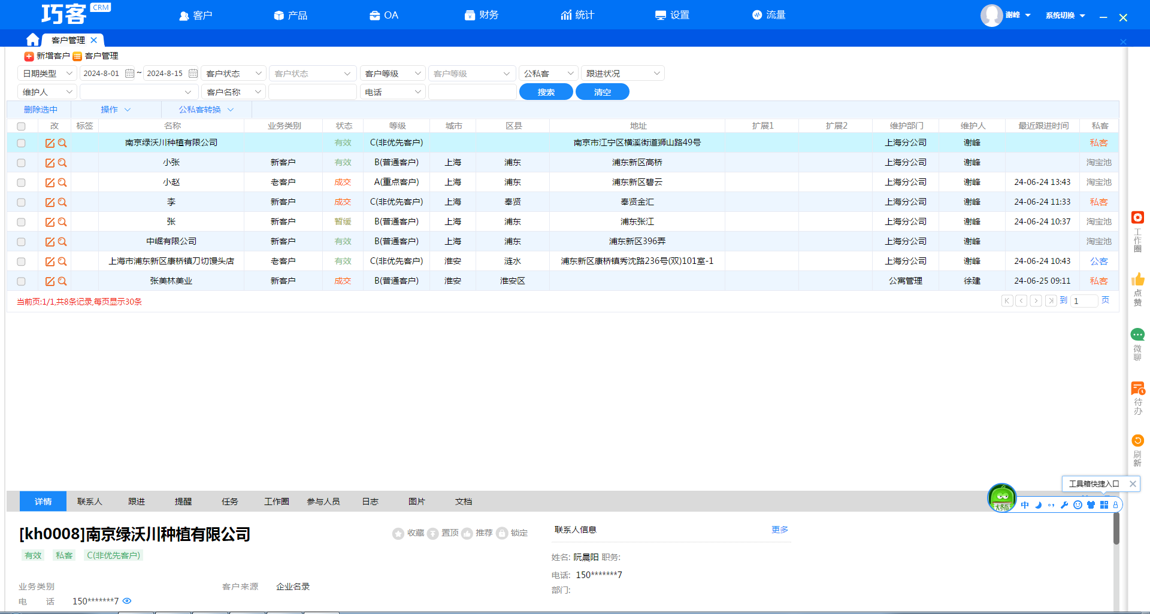Image resolution: width=1150 pixels, height=614 pixels.
Task: Check the 小赵 row checkbox
Action: tap(21, 183)
